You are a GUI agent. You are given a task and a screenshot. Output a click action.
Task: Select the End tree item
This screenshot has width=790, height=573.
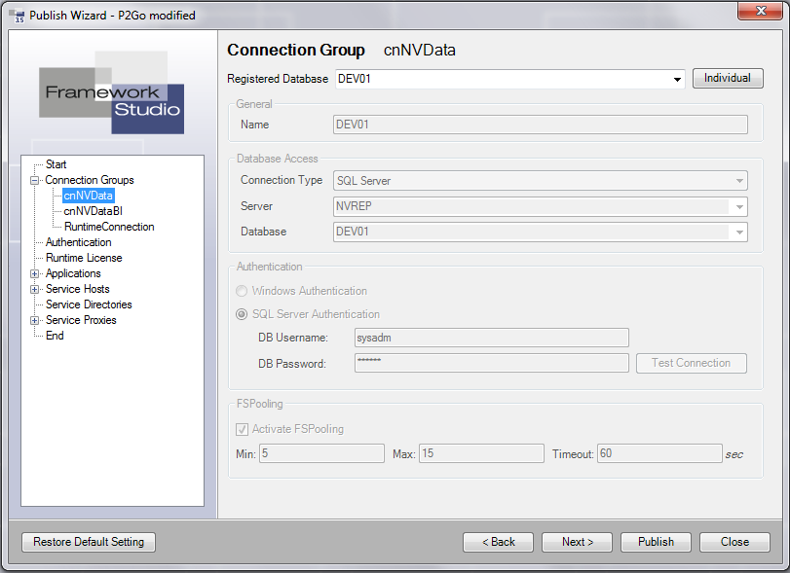pos(55,336)
